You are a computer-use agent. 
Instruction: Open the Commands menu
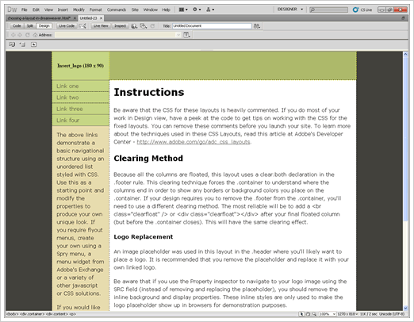[x=117, y=10]
